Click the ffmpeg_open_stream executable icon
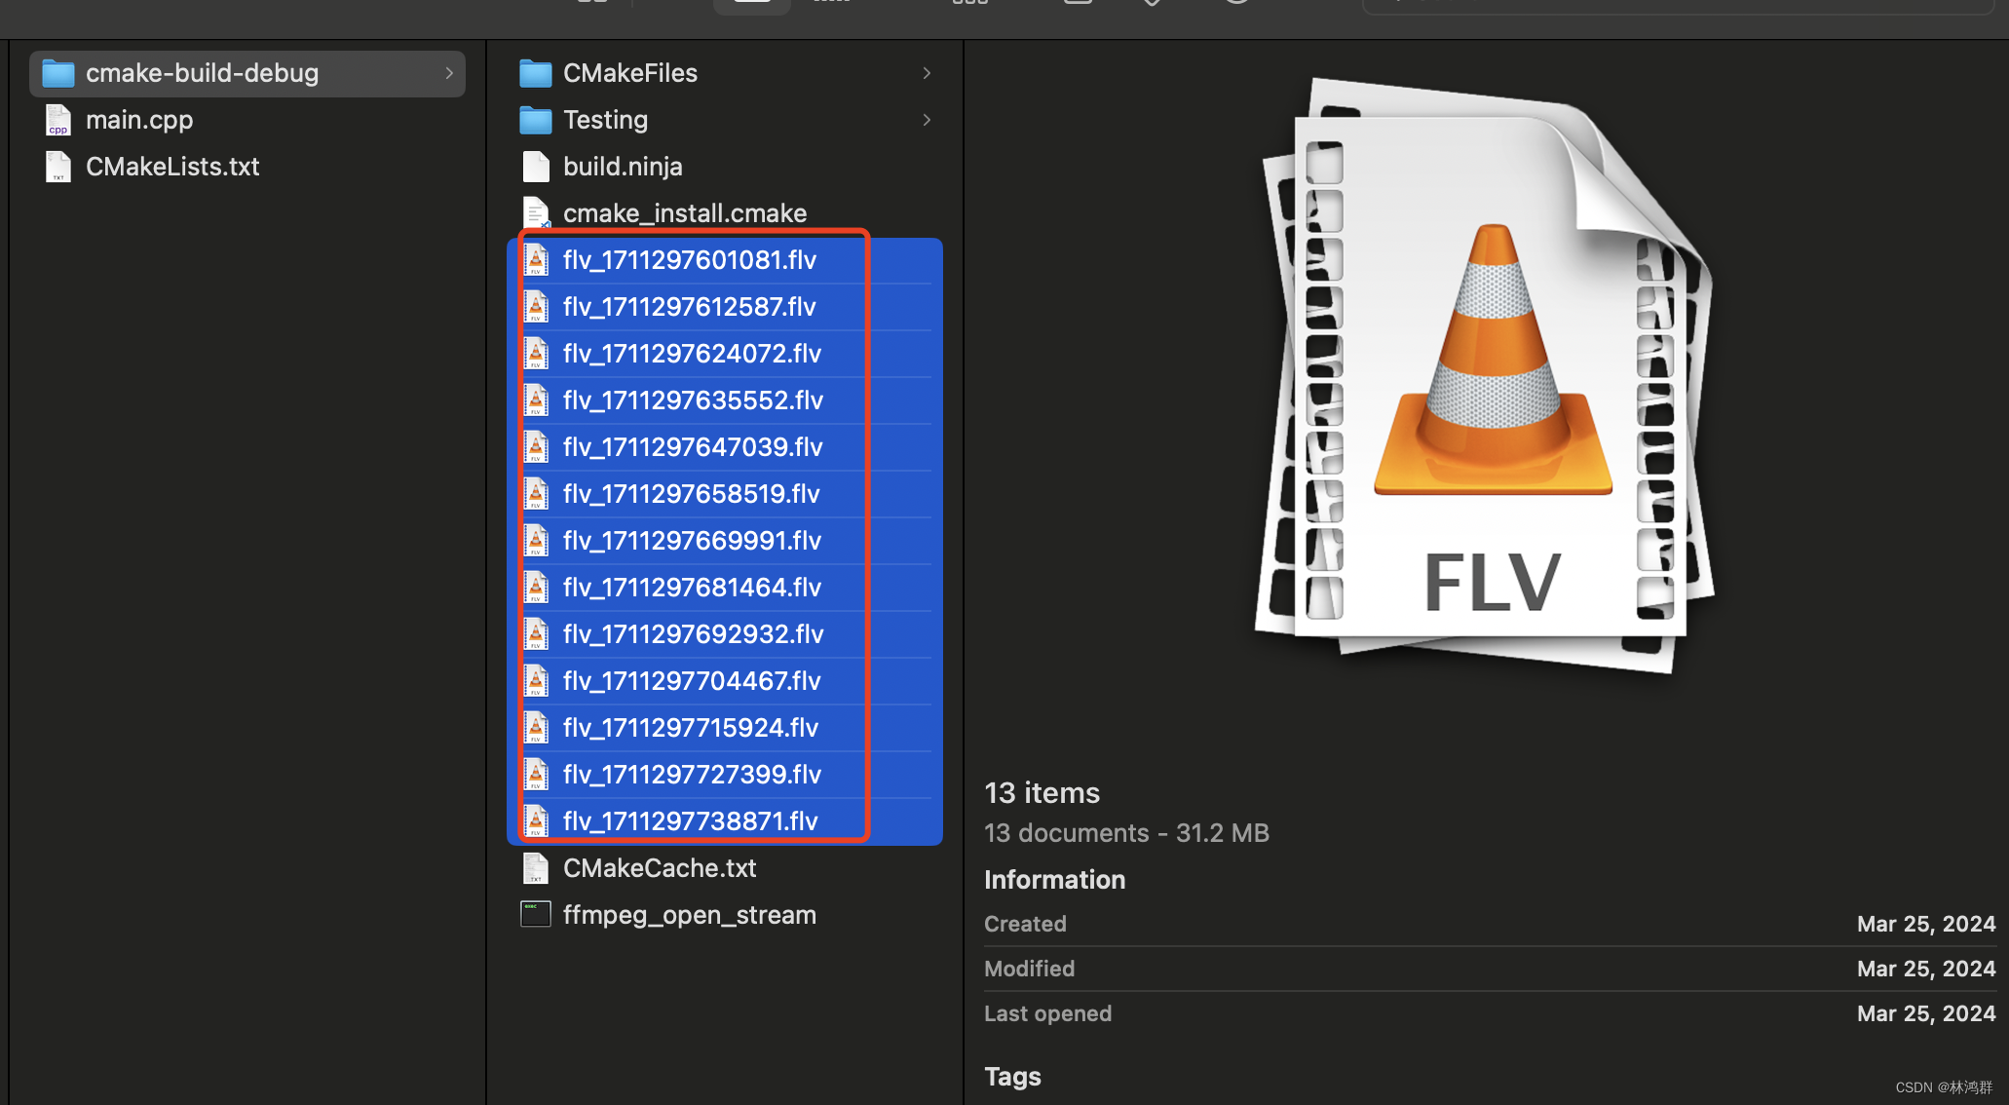This screenshot has width=2009, height=1105. (536, 914)
